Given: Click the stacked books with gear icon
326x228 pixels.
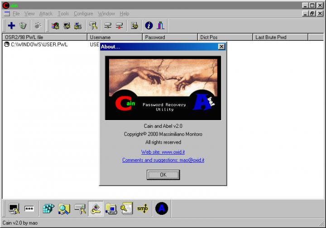Looking at the screenshot, I should tap(55, 26).
